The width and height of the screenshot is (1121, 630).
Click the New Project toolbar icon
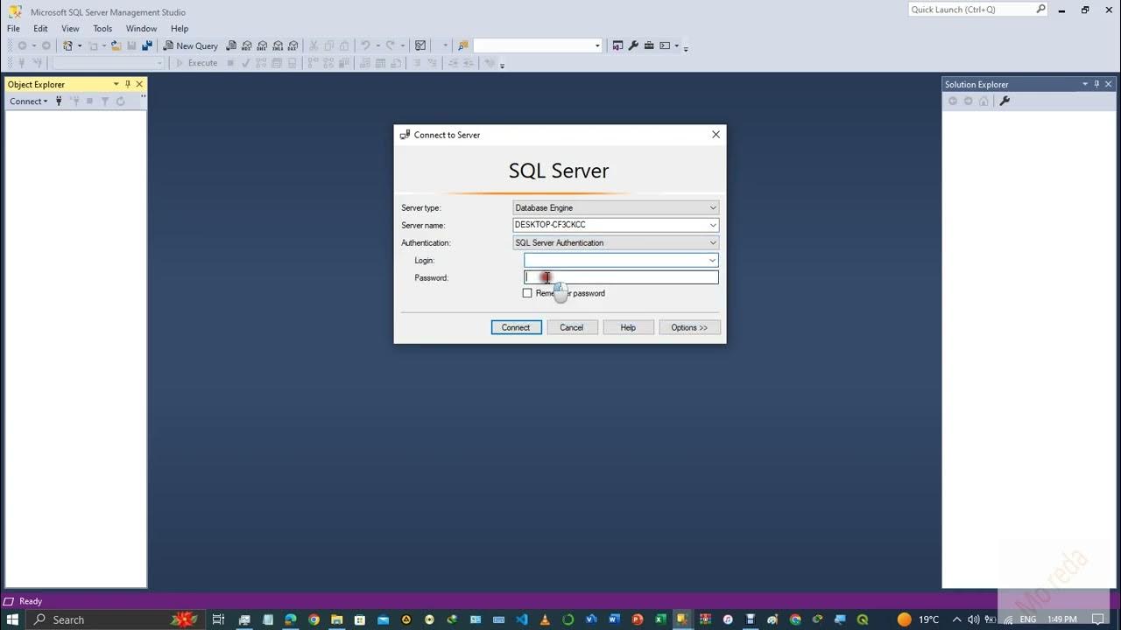pos(67,45)
